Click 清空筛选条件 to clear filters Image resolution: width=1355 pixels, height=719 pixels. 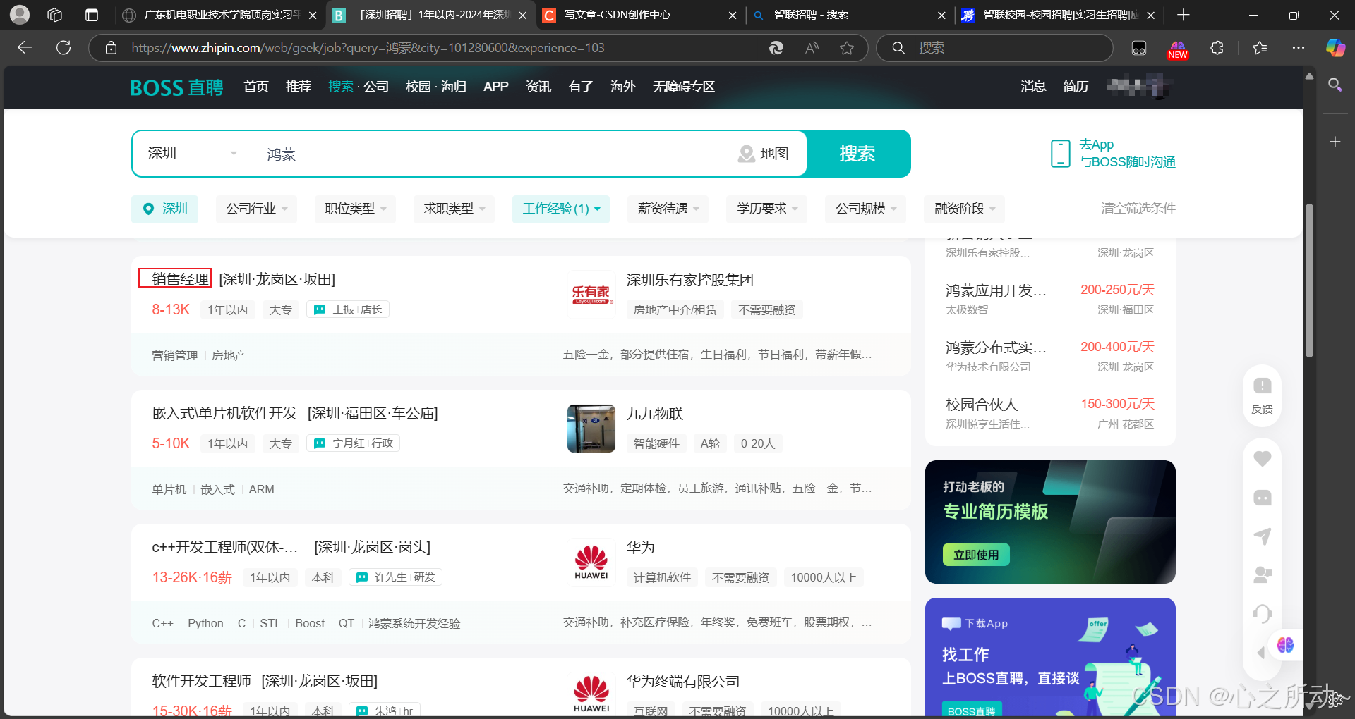coord(1138,209)
